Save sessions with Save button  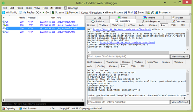pyautogui.click(x=139, y=12)
